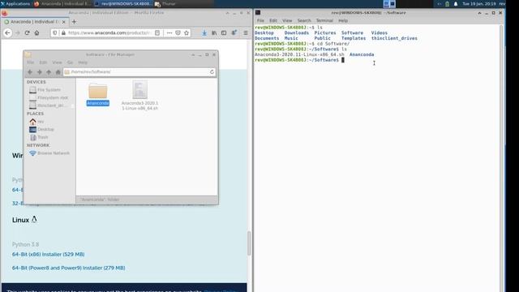The width and height of the screenshot is (519, 292).
Task: Click clock showing Tue 19 Jan
Action: click(478, 3)
